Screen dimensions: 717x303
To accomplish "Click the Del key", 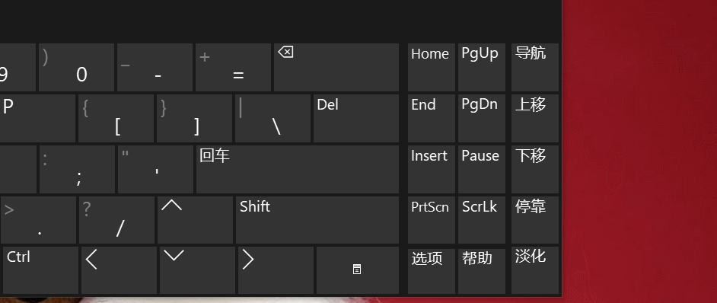I will tap(355, 118).
